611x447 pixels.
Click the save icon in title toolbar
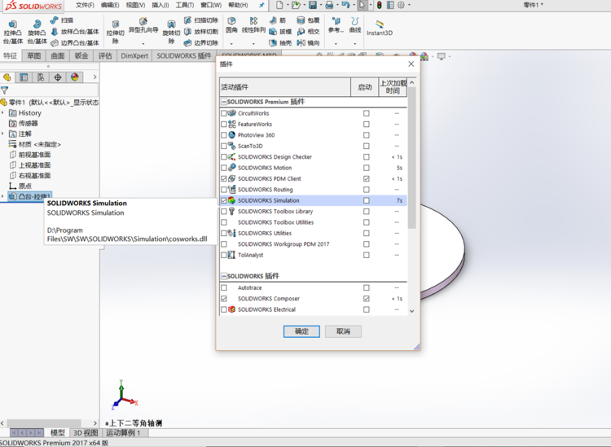pyautogui.click(x=313, y=5)
